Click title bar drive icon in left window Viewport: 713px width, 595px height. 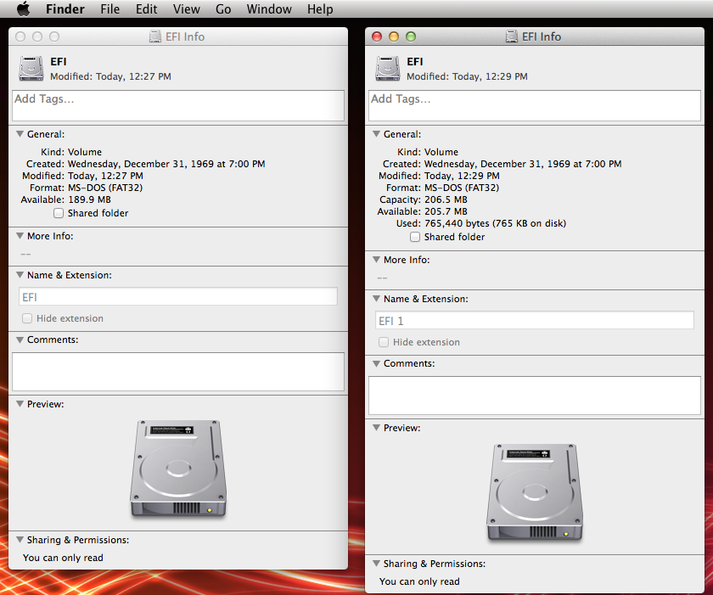pos(155,36)
